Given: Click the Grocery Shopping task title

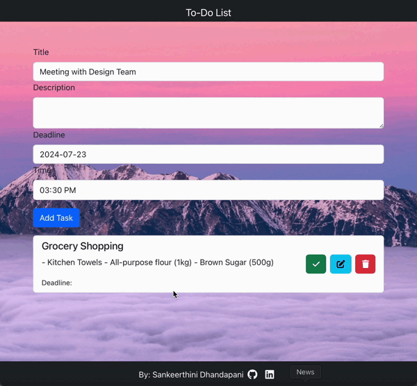Looking at the screenshot, I should (83, 246).
